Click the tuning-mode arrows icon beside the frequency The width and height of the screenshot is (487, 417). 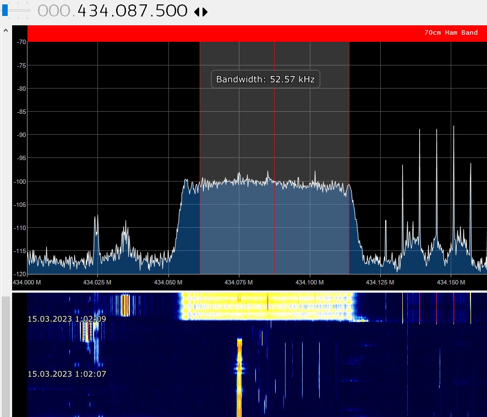click(x=201, y=12)
